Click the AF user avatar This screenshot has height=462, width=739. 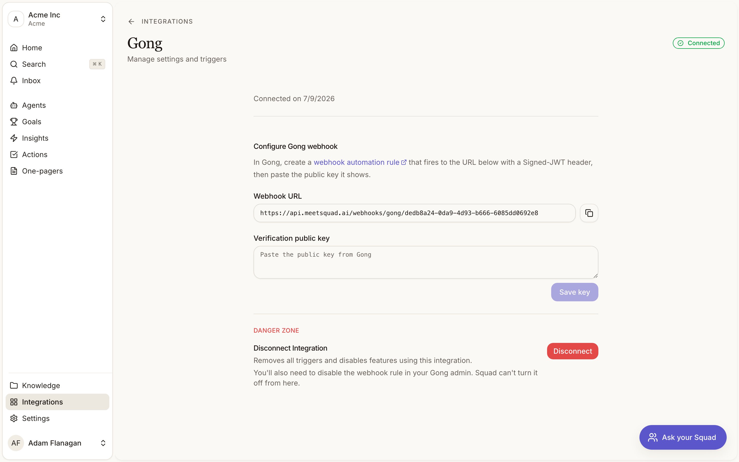16,443
